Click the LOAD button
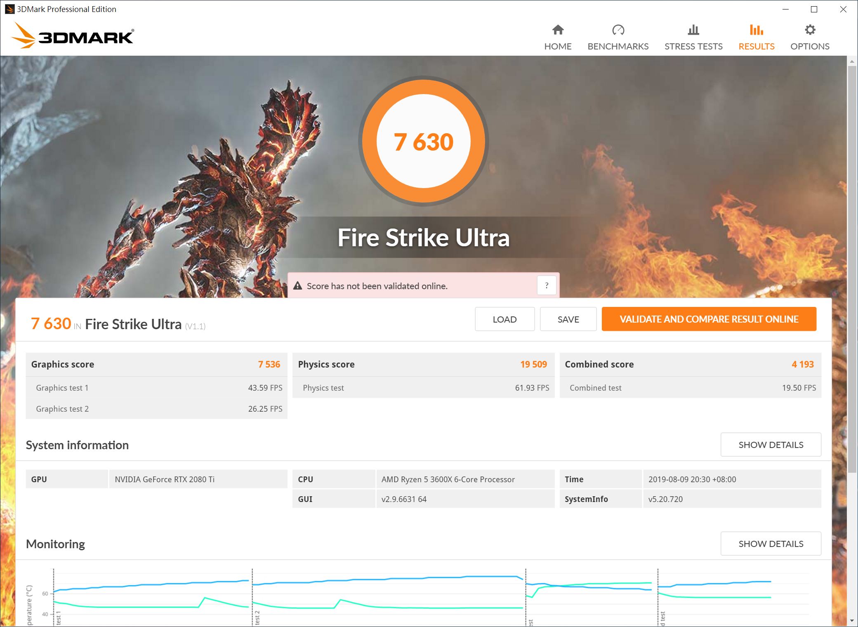Screen dimensions: 858x627 click(x=504, y=319)
